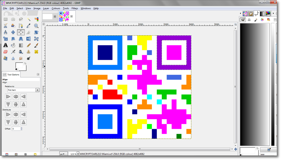This screenshot has width=281, height=160.
Task: Pick the Pencil tool
Action: [x=29, y=45]
